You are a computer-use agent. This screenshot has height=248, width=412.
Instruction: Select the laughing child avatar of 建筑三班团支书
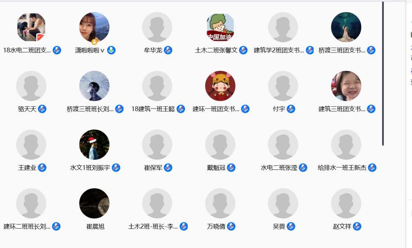tap(346, 86)
